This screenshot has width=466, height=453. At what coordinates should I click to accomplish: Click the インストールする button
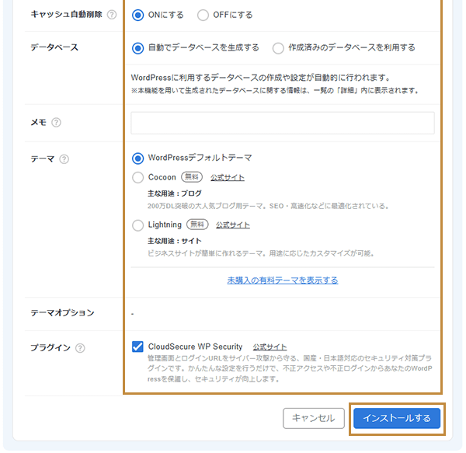coord(397,418)
